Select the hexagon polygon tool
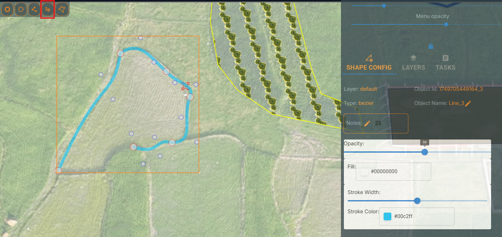The height and width of the screenshot is (237, 502). coord(21,10)
